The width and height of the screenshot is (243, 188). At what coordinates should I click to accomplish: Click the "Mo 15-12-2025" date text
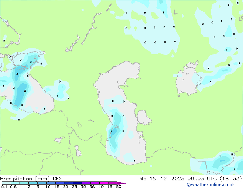[162, 179]
